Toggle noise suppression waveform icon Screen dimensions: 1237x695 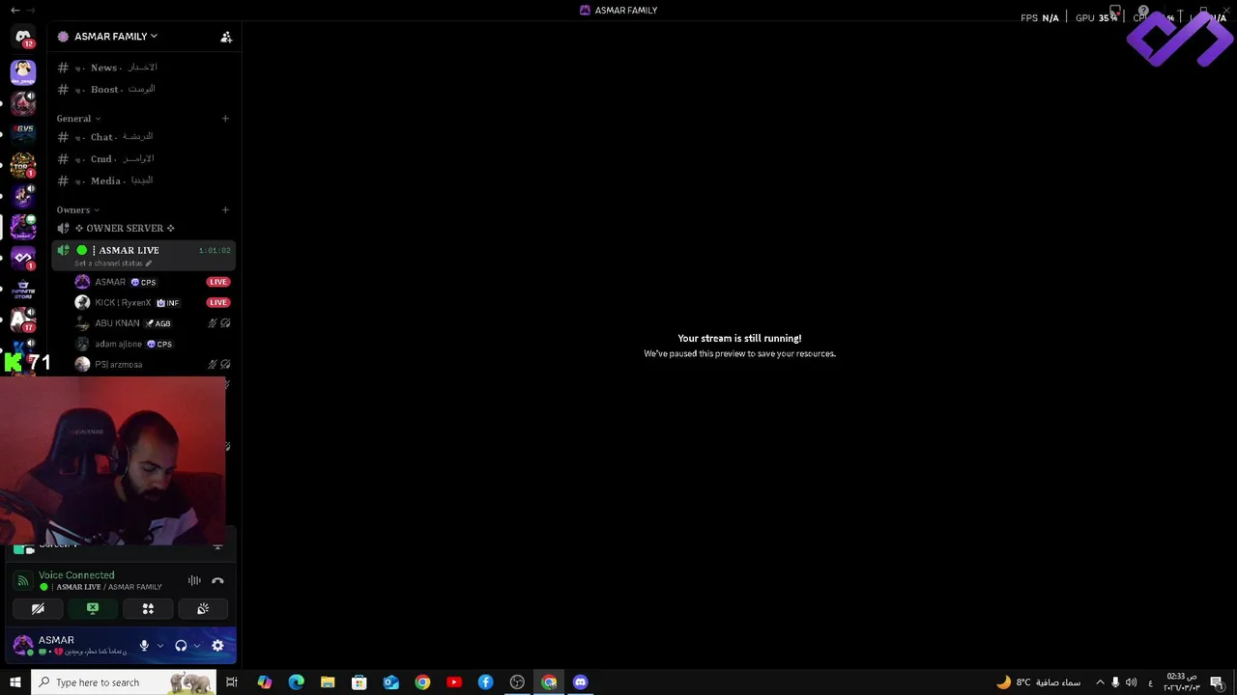[194, 581]
